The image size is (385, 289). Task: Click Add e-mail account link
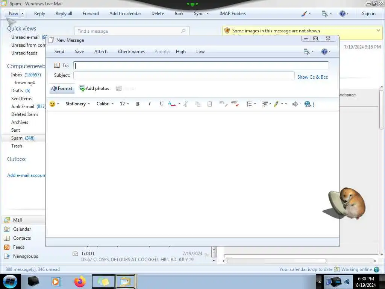coord(26,175)
